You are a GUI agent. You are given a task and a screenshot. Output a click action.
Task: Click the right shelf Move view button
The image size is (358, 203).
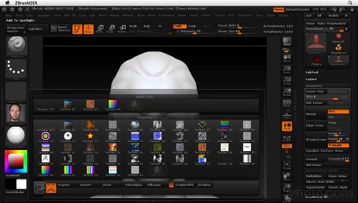point(287,177)
